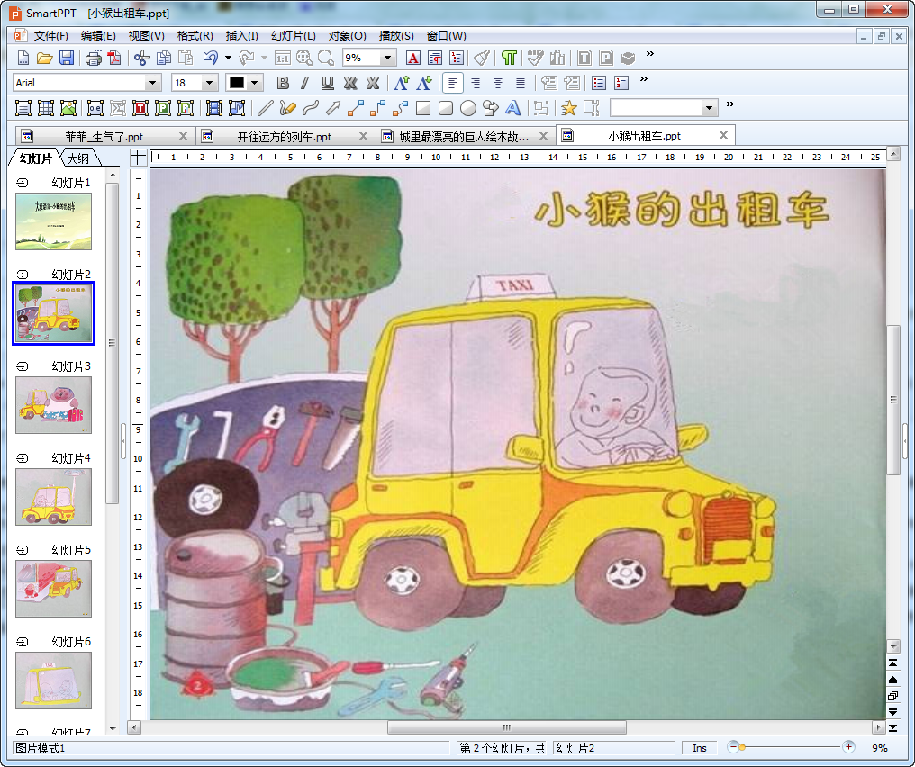
Task: Insert a picture frame icon
Action: coord(68,108)
